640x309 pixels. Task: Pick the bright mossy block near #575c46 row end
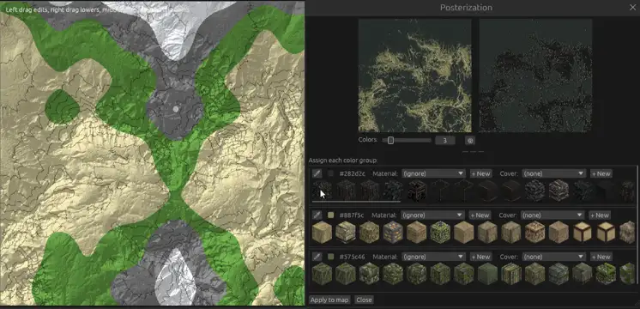click(607, 274)
